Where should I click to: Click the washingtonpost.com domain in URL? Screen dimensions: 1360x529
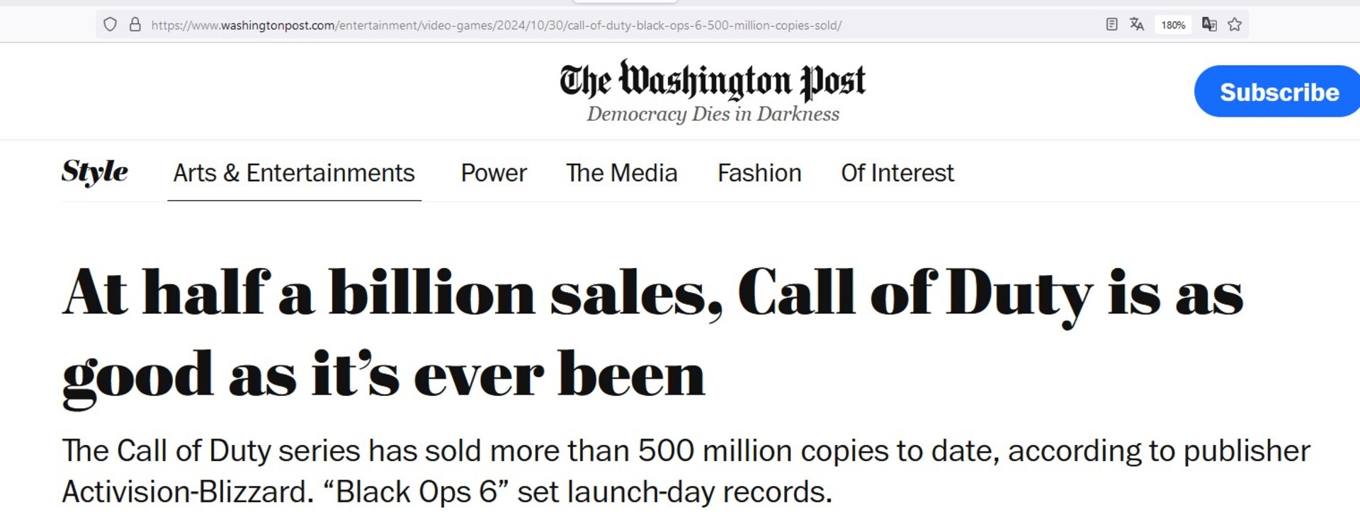[277, 25]
